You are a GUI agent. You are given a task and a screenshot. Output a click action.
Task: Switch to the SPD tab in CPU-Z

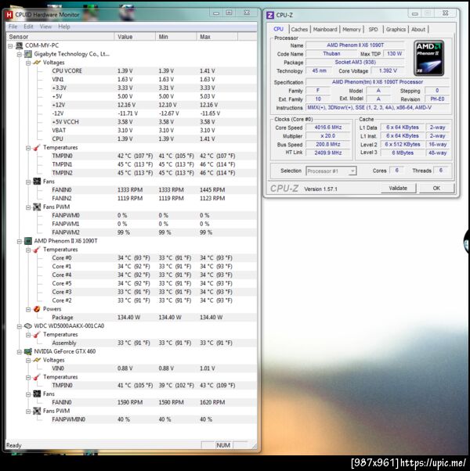pos(373,30)
